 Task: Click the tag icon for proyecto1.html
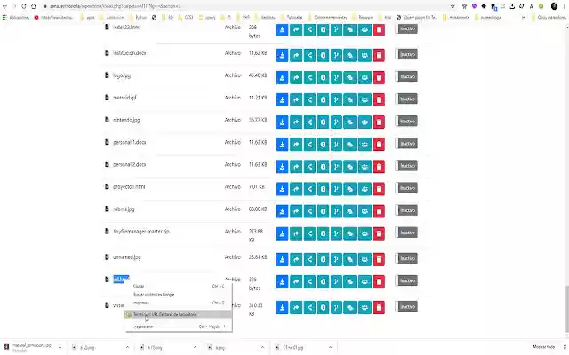349,189
